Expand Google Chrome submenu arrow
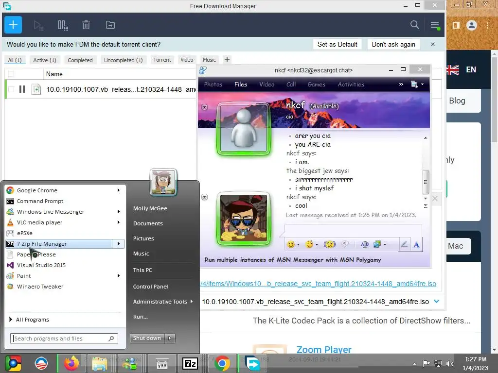498x373 pixels. point(118,190)
